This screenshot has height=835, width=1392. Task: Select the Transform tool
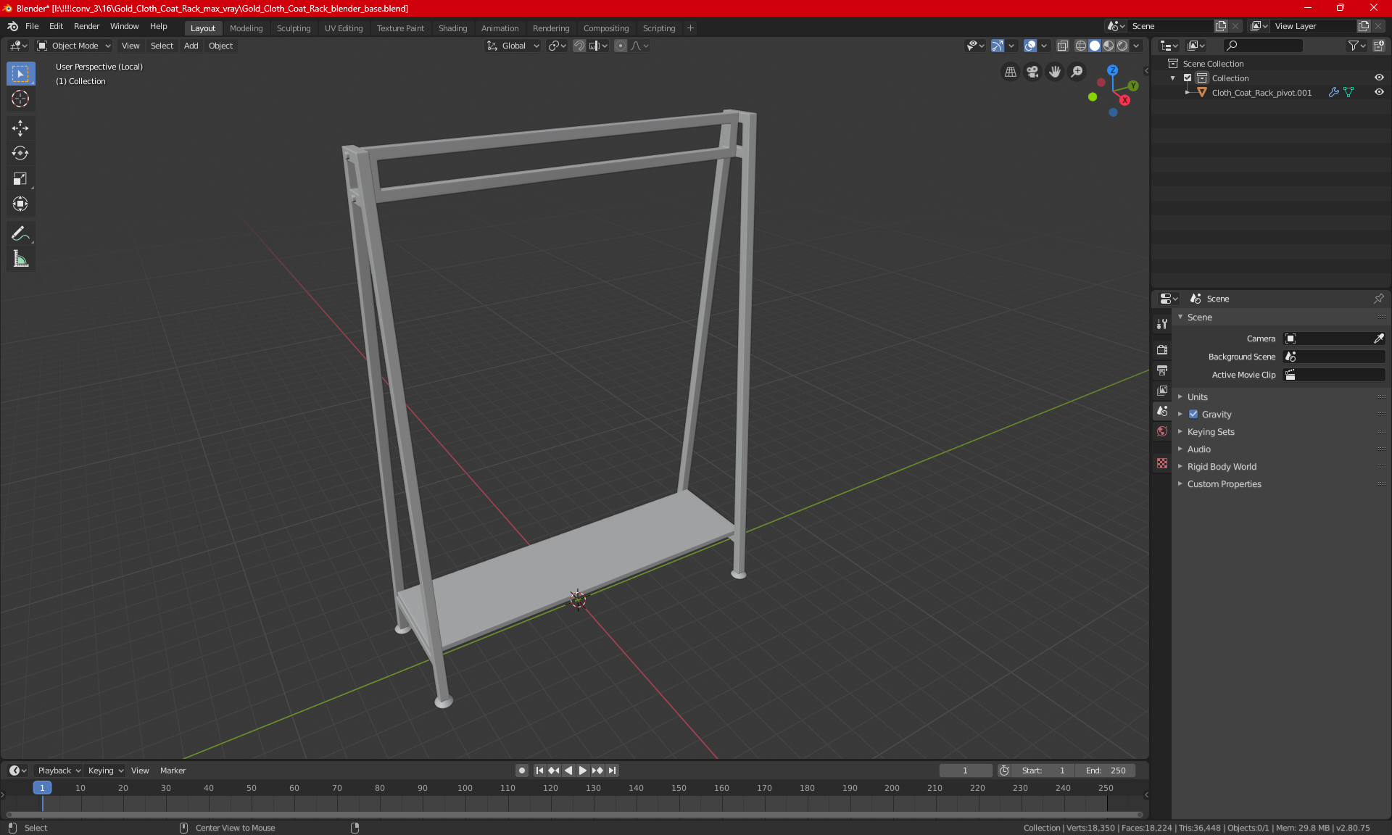pos(20,204)
